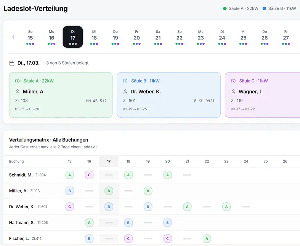Click the person icon next to Müller, A.

pyautogui.click(x=18, y=92)
